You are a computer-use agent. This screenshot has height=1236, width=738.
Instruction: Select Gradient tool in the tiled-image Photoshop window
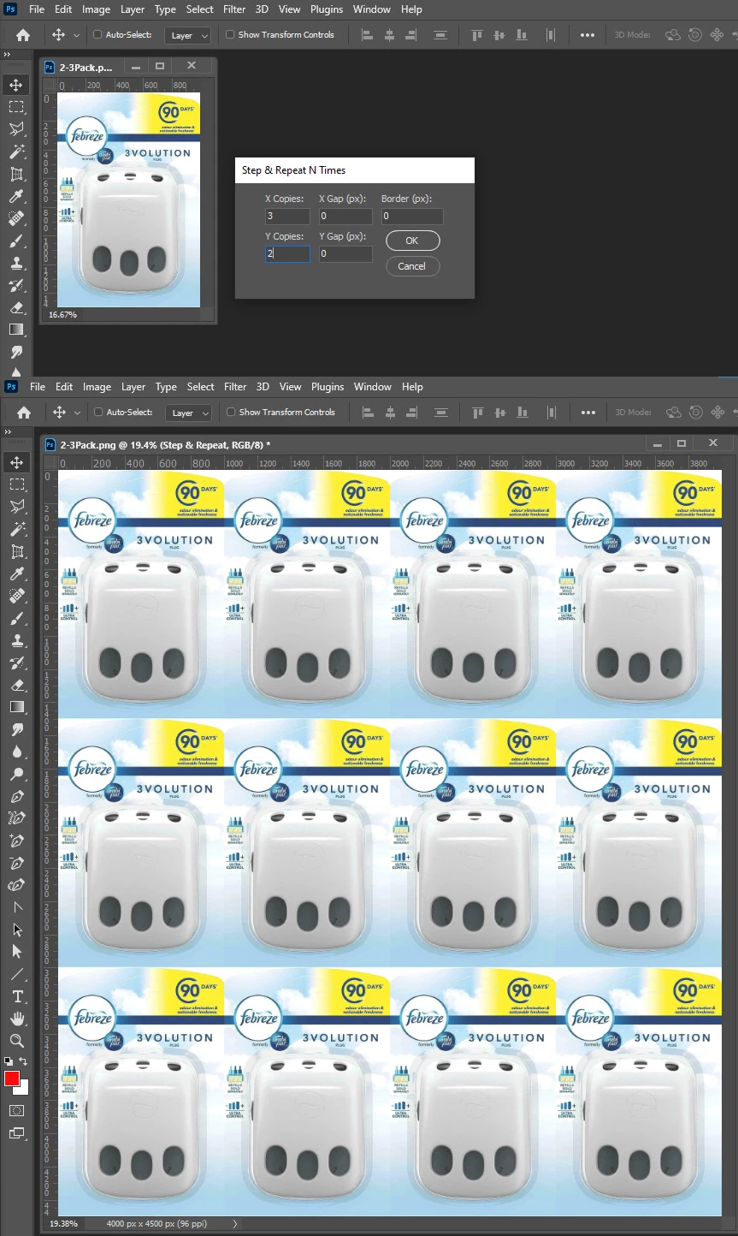click(16, 707)
